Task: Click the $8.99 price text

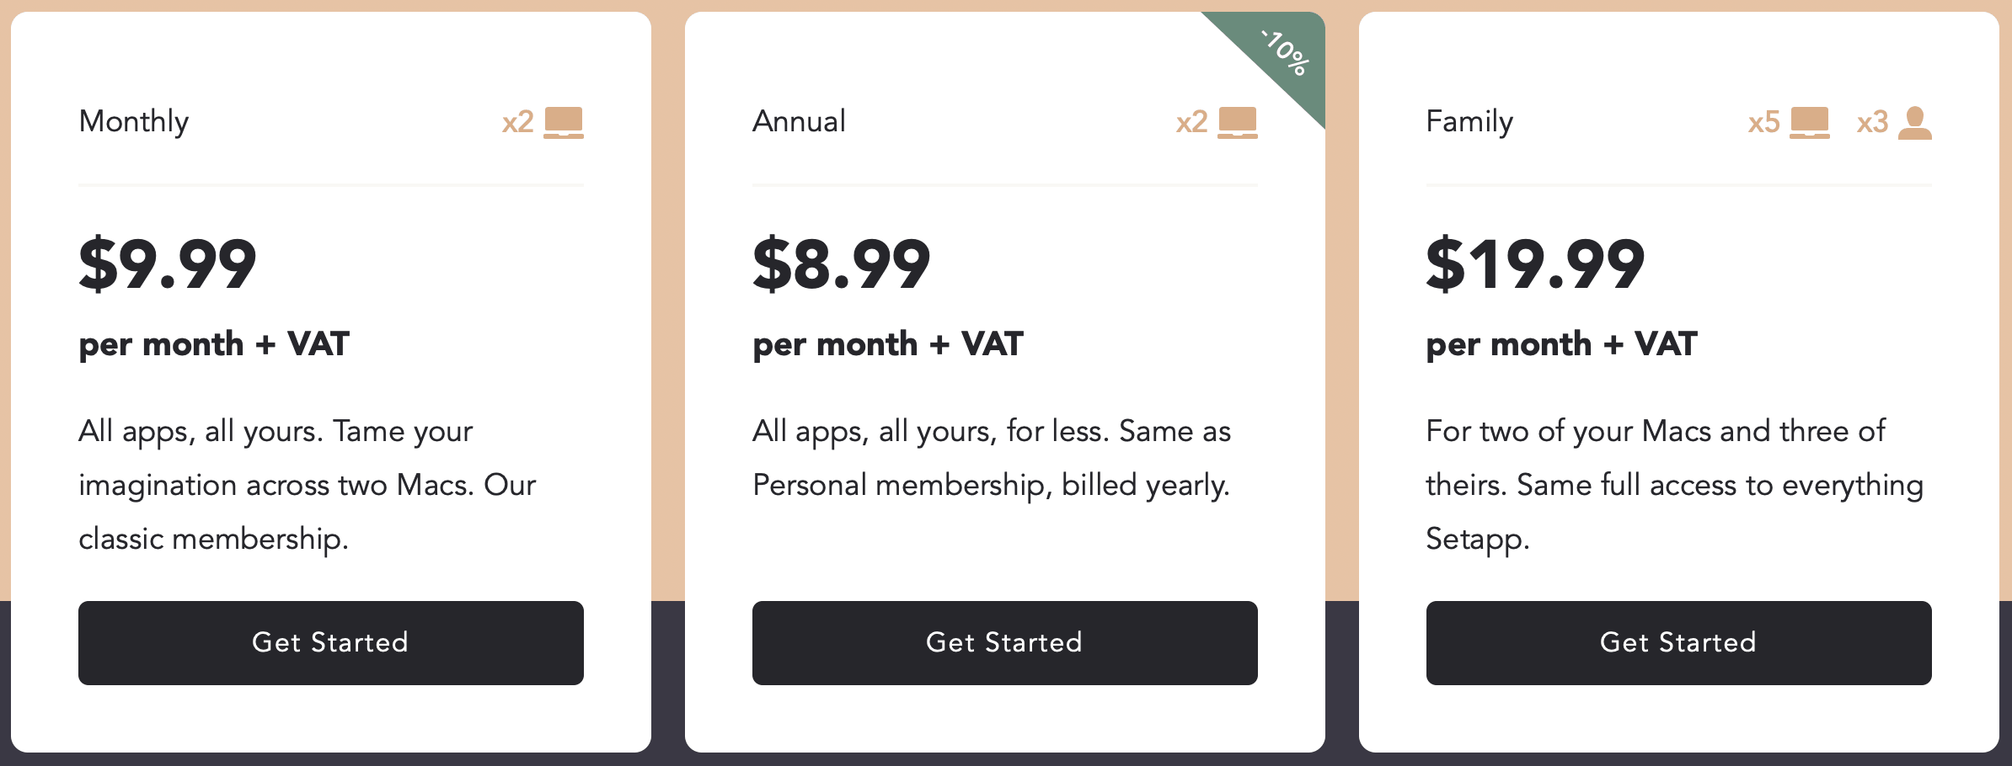Action: pos(842,264)
